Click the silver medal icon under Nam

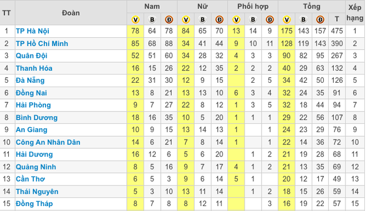tap(152, 19)
